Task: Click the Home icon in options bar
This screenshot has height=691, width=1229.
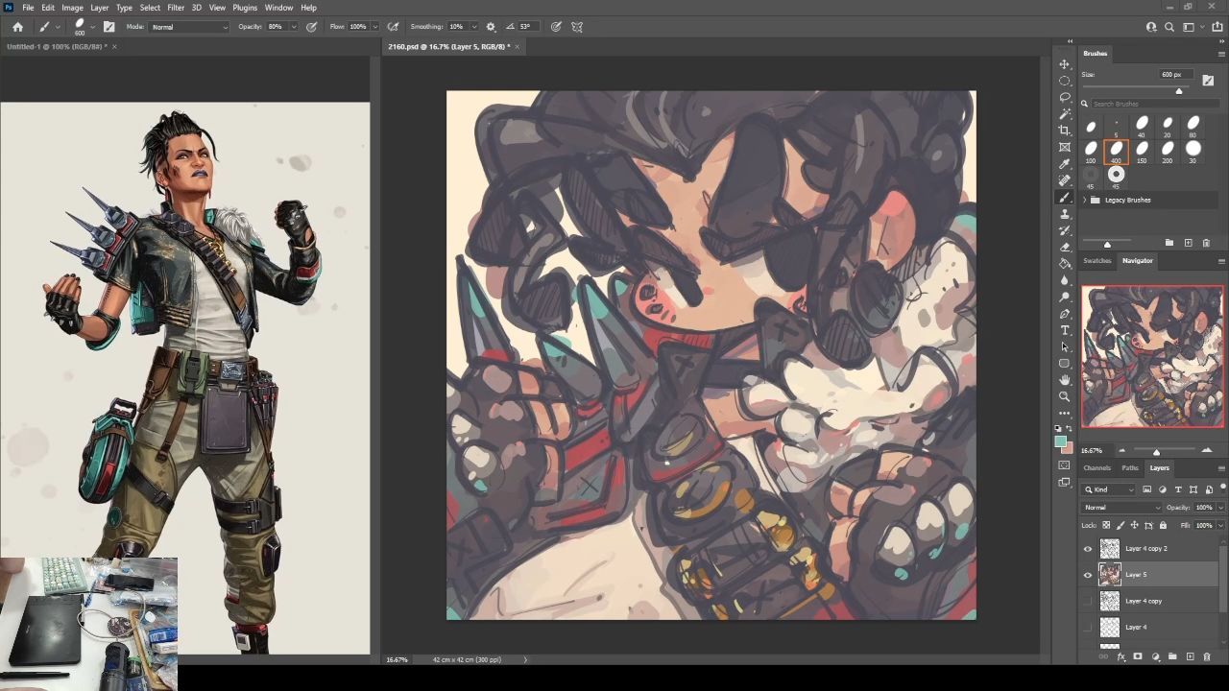Action: (x=17, y=27)
